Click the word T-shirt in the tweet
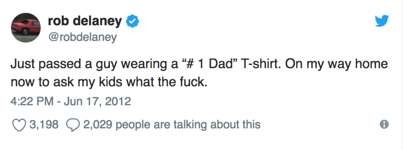The height and width of the screenshot is (150, 403). (x=256, y=64)
